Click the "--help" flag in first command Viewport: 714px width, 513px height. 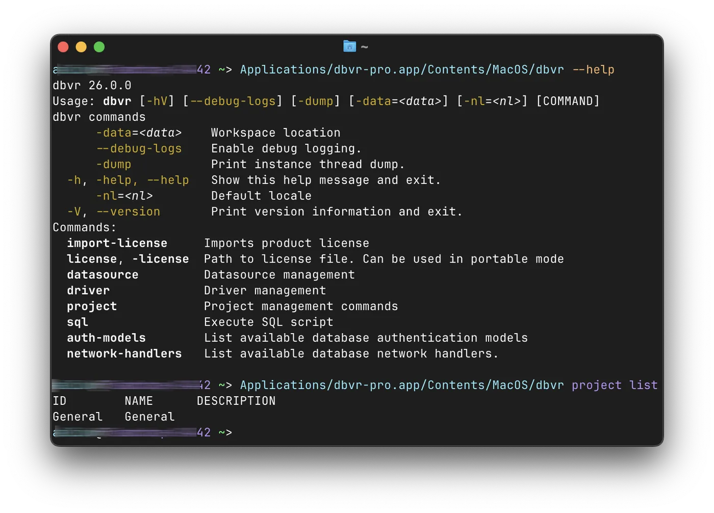[593, 70]
